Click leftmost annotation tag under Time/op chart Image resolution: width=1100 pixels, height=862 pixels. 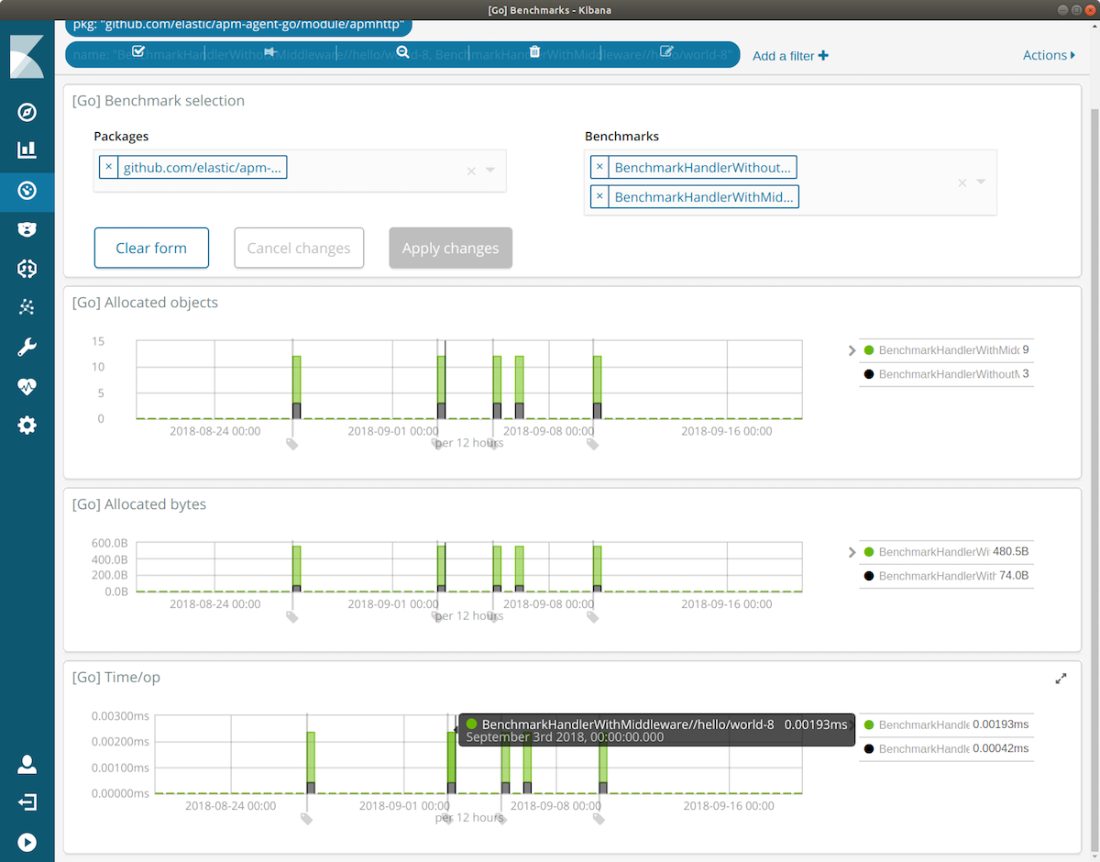[306, 818]
